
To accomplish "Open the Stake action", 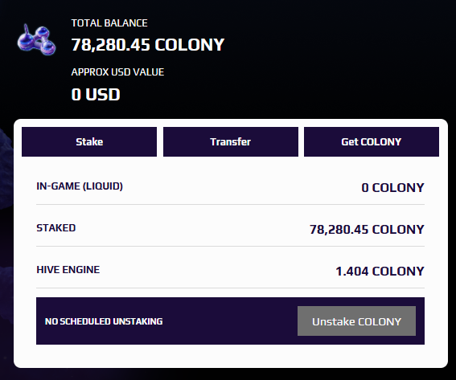I will (89, 141).
